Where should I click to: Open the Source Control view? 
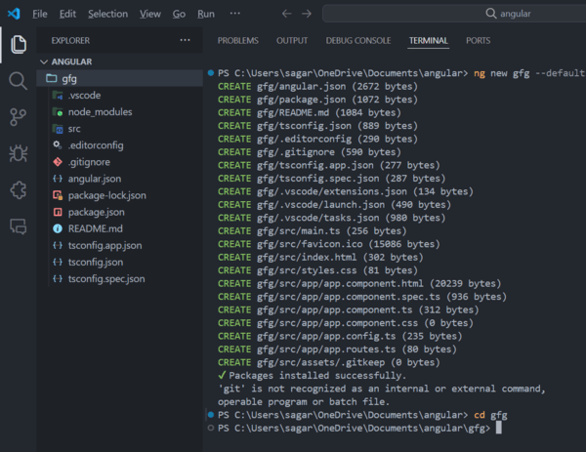pyautogui.click(x=18, y=117)
